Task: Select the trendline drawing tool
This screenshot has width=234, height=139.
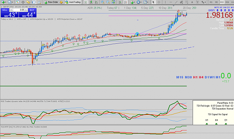Action: tap(176, 2)
